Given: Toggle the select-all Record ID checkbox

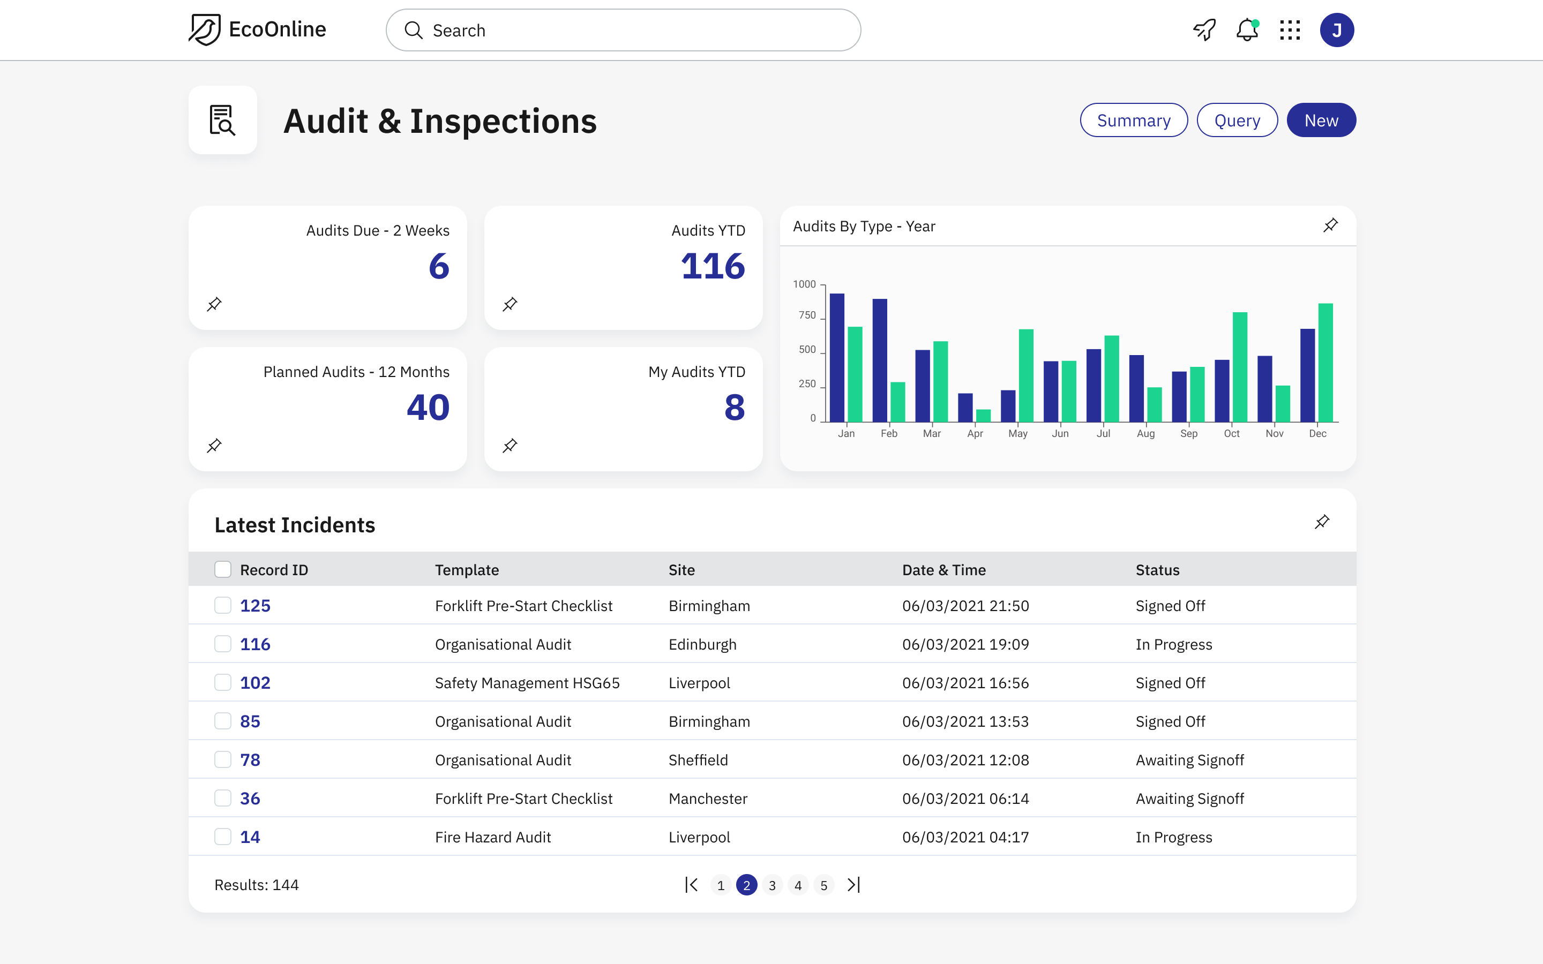Looking at the screenshot, I should (222, 569).
